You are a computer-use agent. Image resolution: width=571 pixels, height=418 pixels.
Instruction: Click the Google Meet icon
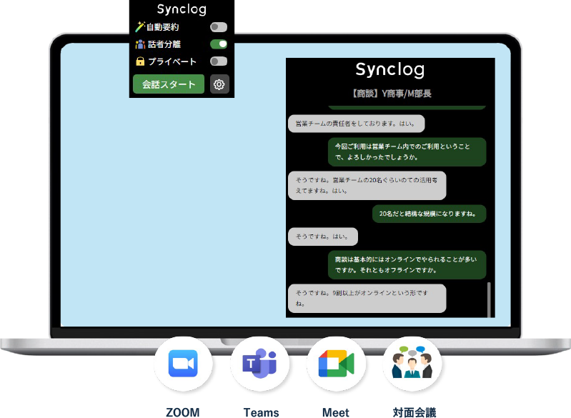[x=336, y=364]
